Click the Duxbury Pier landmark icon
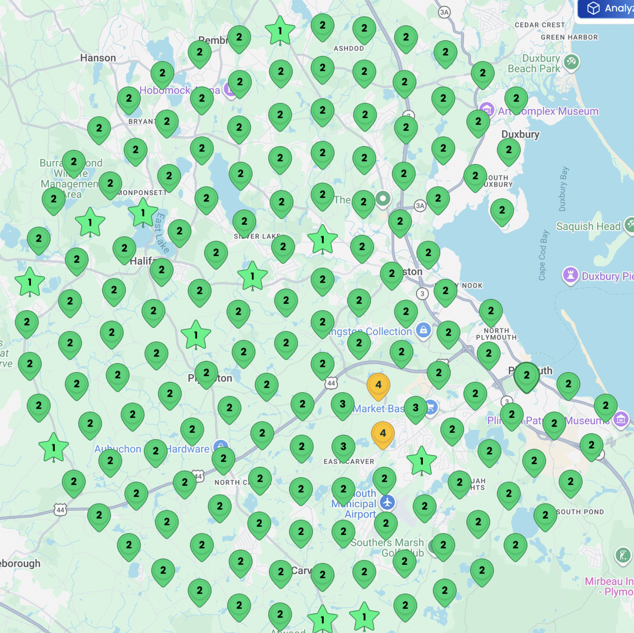The height and width of the screenshot is (633, 634). pos(570,275)
